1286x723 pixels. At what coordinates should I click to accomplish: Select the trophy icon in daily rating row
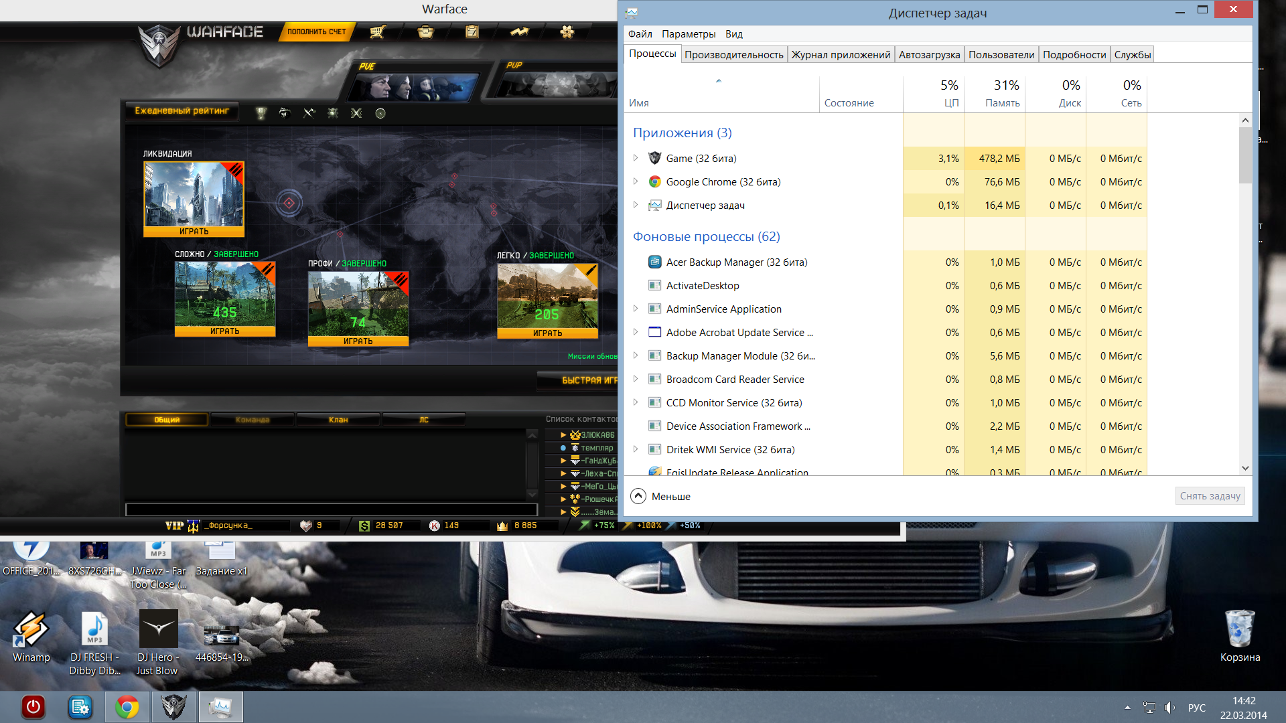(x=261, y=113)
